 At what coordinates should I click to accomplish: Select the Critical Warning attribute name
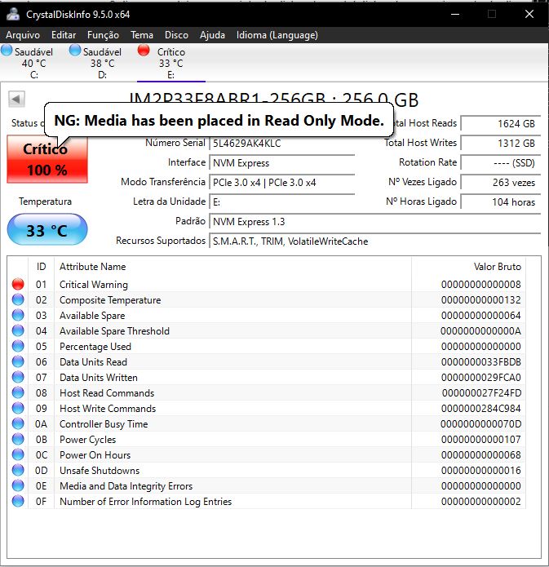click(94, 285)
